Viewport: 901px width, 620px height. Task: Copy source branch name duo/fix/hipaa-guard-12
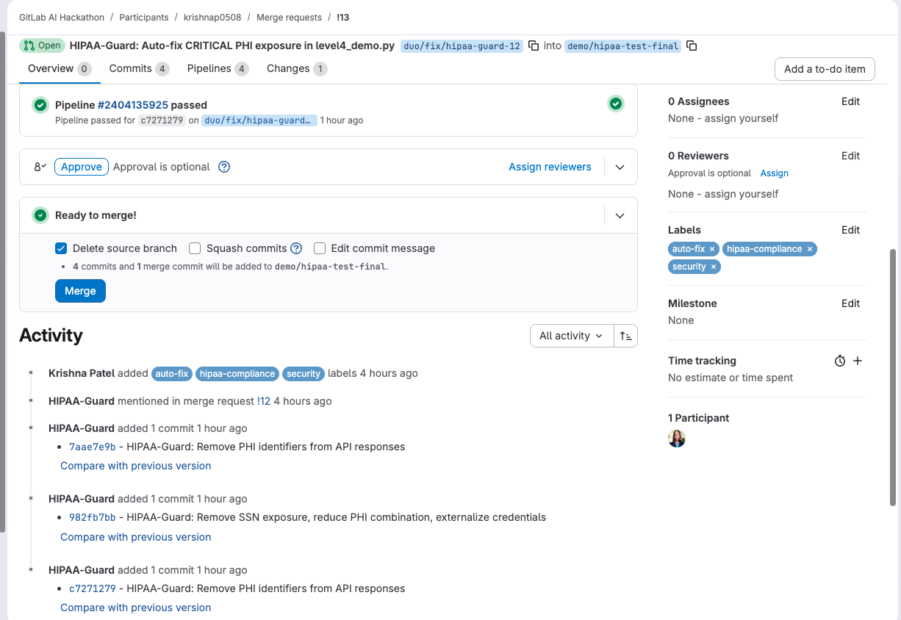click(534, 46)
